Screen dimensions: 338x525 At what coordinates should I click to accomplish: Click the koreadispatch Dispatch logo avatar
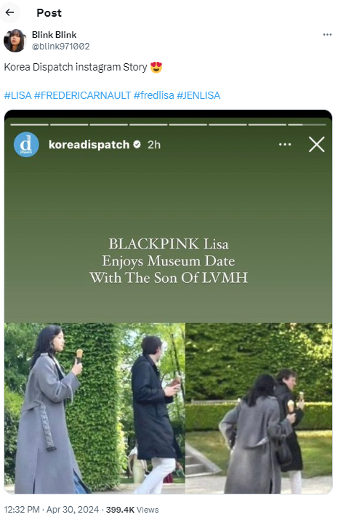point(26,145)
